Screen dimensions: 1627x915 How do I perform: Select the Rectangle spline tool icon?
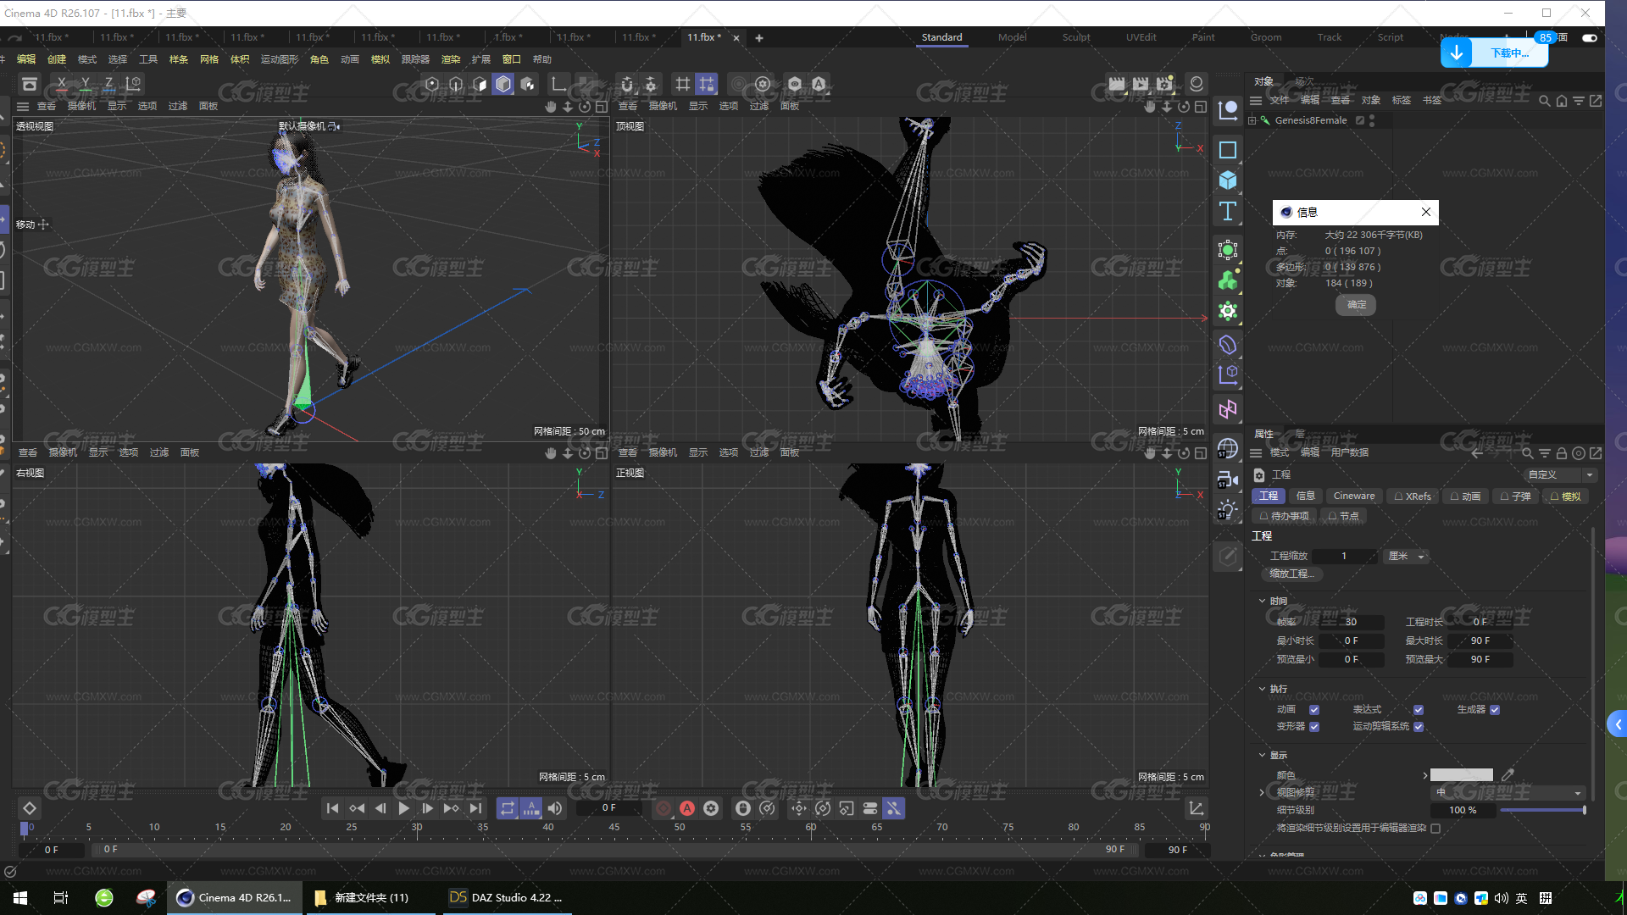(1227, 150)
